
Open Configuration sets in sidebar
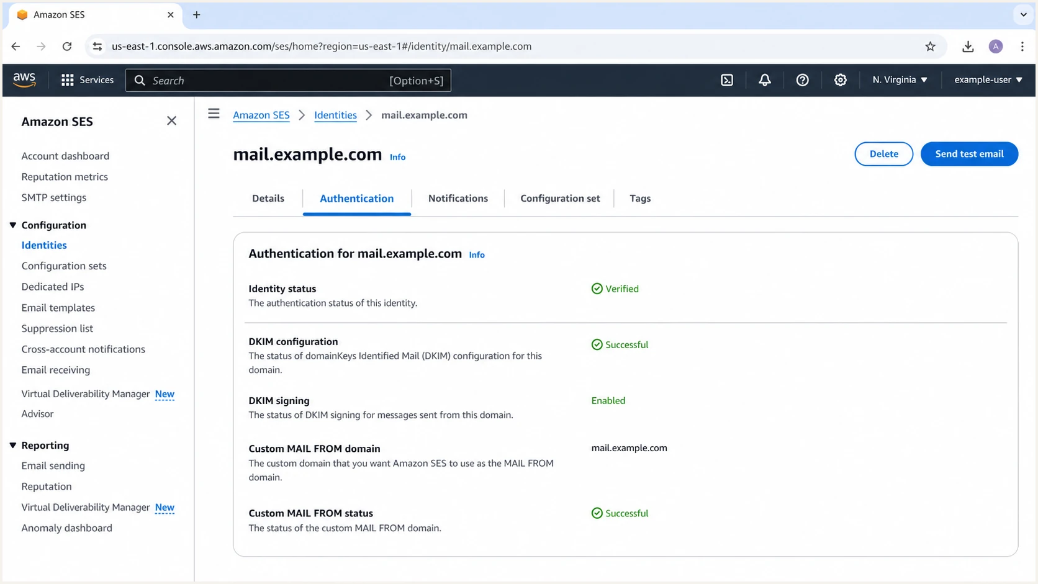pyautogui.click(x=64, y=266)
